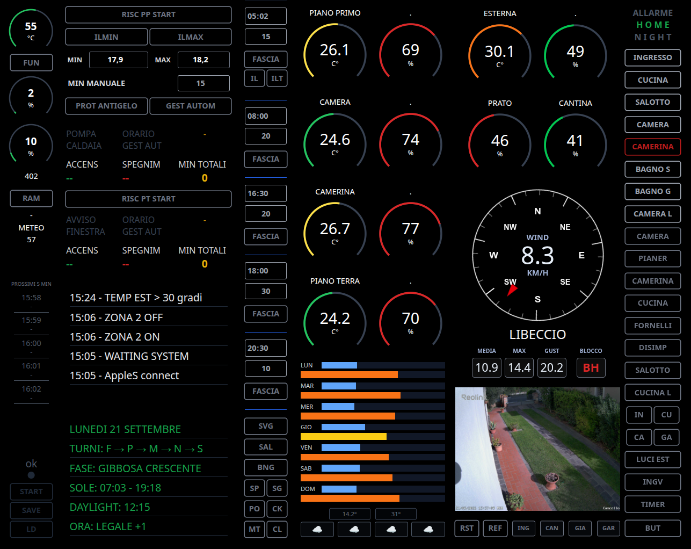Click the LUN orange temperature bar
Viewport: 691px width, 549px height.
(349, 374)
